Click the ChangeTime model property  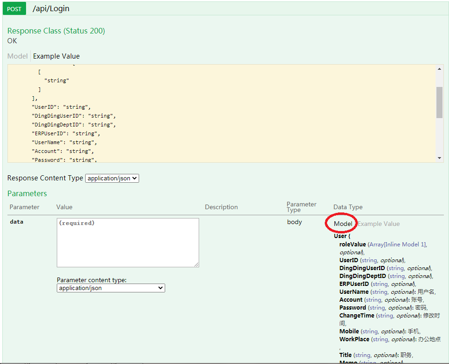[357, 315]
